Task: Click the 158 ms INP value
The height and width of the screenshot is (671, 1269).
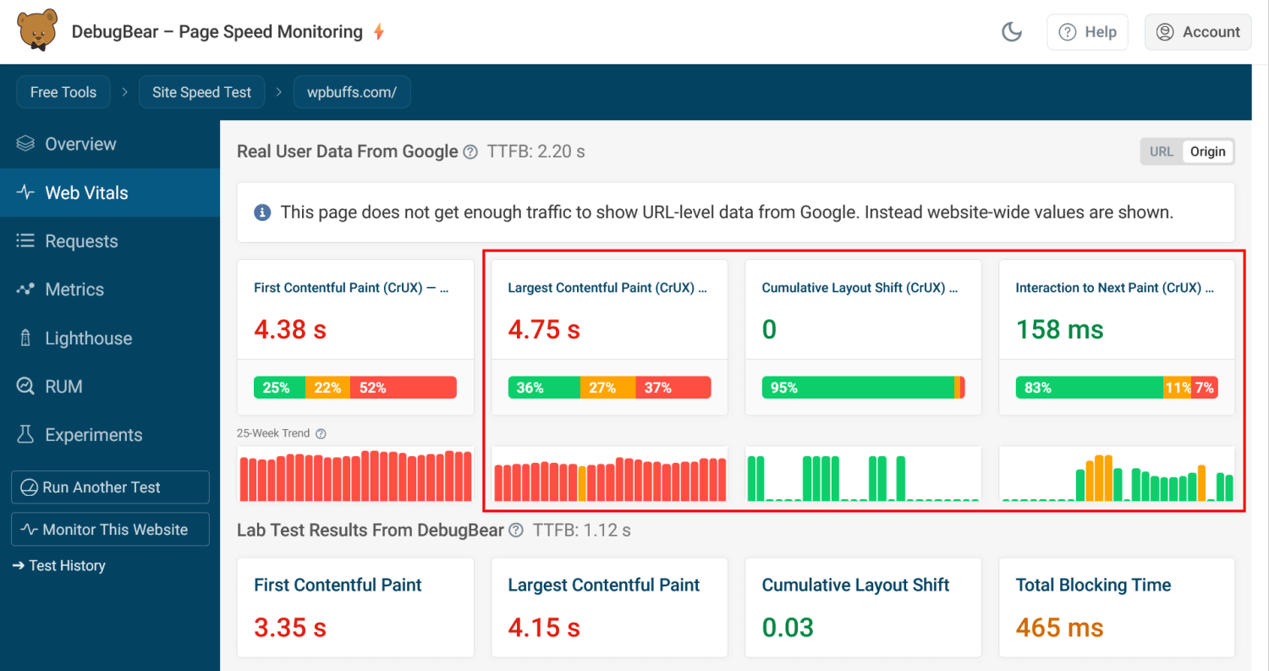Action: tap(1059, 329)
